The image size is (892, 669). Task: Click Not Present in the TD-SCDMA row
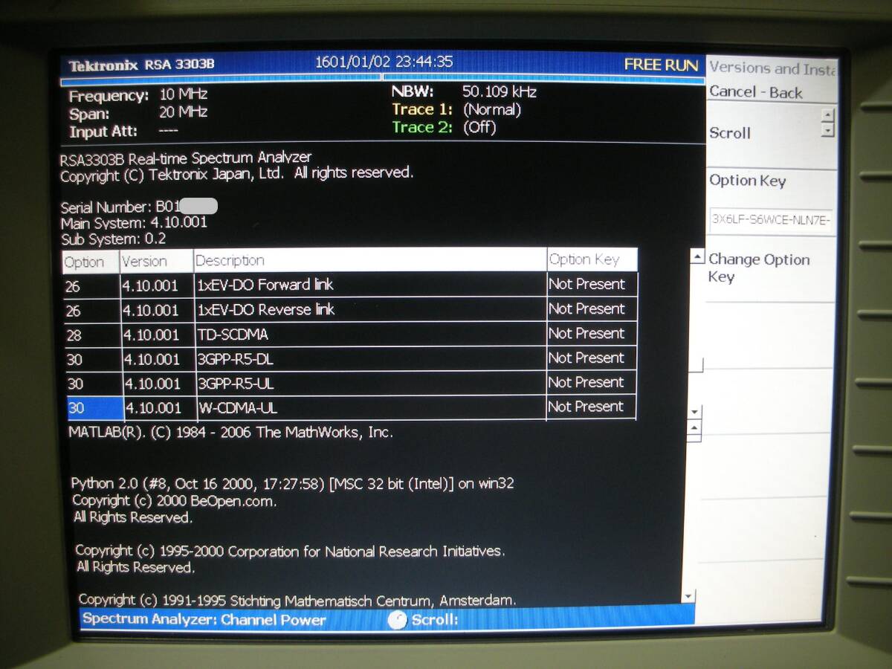592,334
